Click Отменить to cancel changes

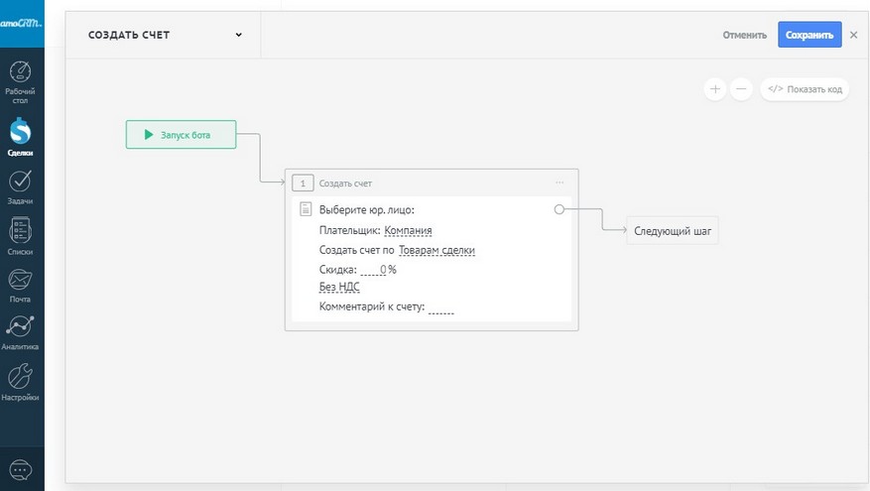click(744, 35)
